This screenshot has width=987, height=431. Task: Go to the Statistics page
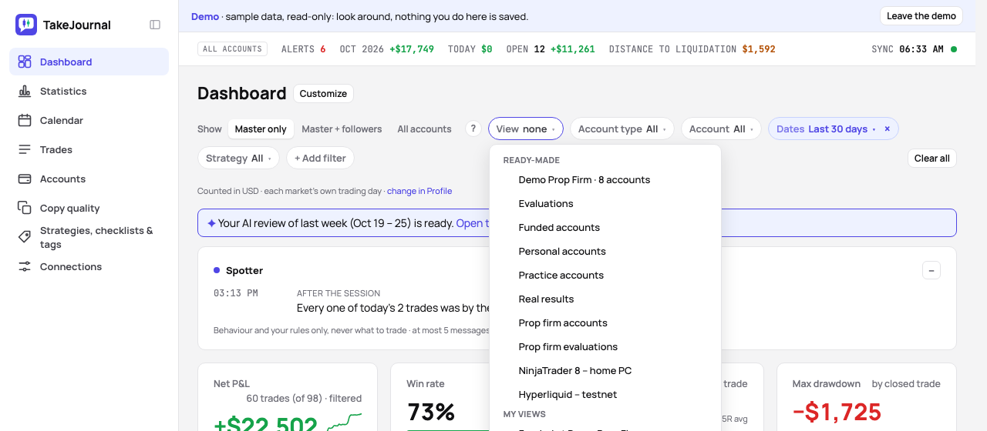tap(89, 91)
